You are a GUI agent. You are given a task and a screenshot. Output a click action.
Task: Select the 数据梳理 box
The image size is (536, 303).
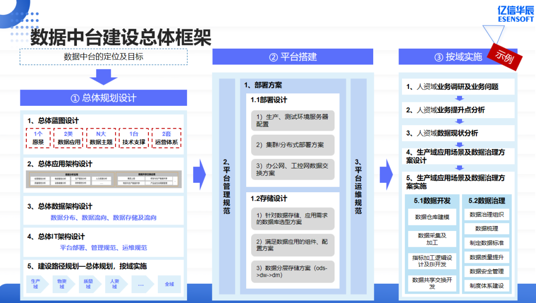click(487, 228)
